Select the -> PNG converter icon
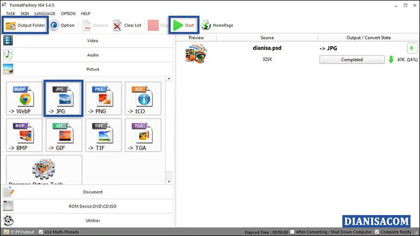The image size is (420, 236). click(103, 99)
